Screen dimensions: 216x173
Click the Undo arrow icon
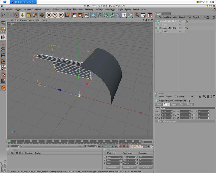pyautogui.click(x=4, y=15)
